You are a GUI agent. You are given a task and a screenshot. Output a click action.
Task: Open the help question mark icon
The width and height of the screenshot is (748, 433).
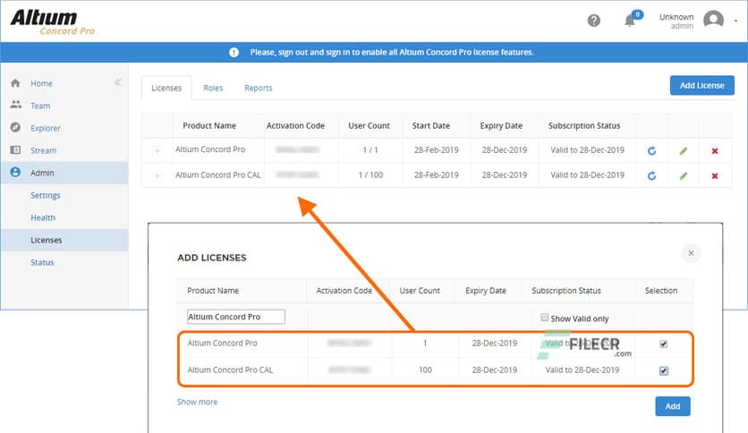(594, 21)
